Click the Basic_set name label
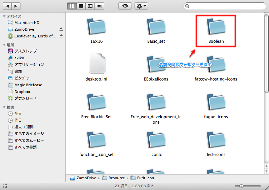 [x=156, y=41]
